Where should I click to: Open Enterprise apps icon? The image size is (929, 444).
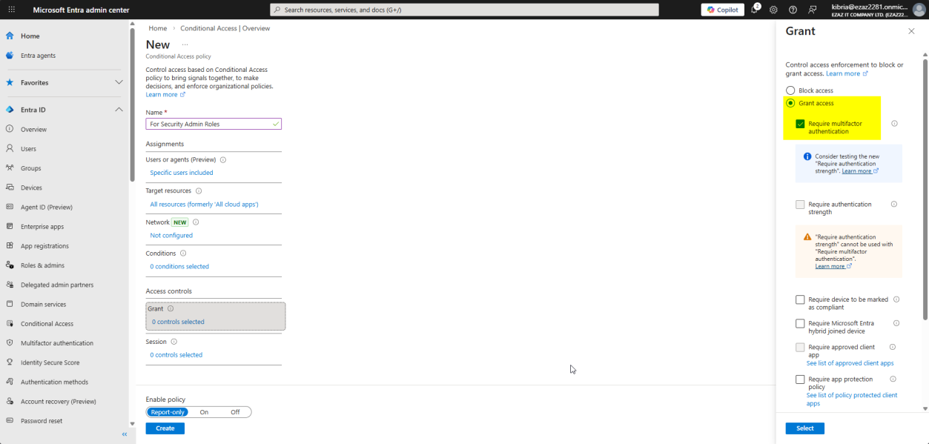pyautogui.click(x=10, y=227)
